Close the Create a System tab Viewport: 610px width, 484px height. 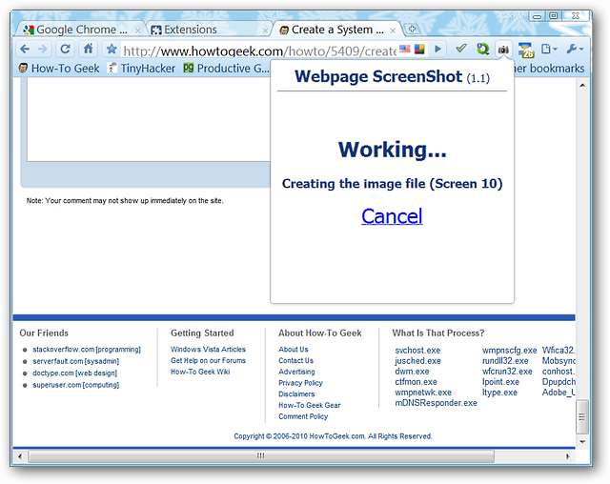point(393,30)
